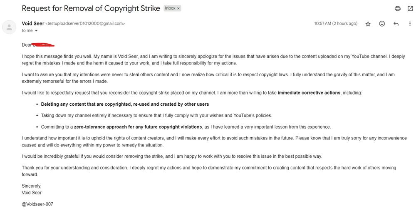Add an emoji reaction to the email

tap(382, 24)
